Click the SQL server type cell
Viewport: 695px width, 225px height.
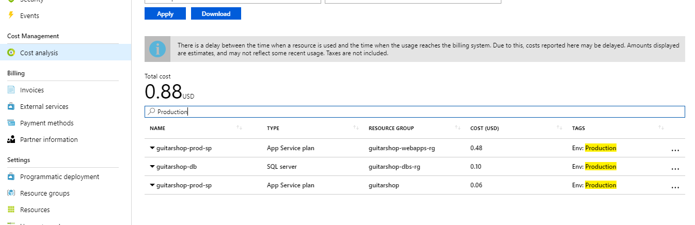[282, 167]
